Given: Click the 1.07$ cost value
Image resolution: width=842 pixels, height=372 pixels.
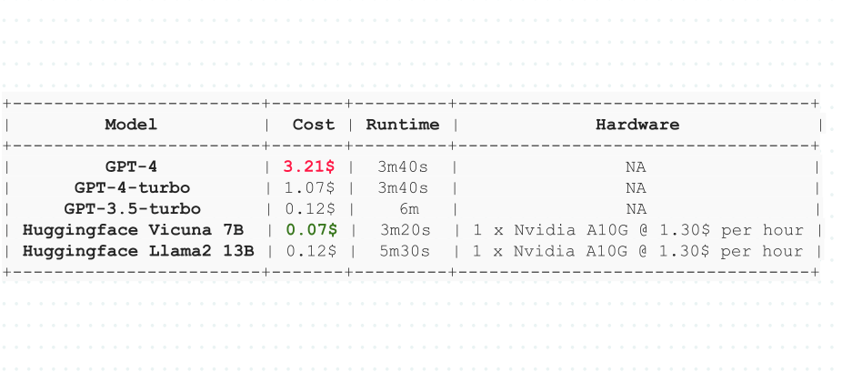Looking at the screenshot, I should 309,187.
